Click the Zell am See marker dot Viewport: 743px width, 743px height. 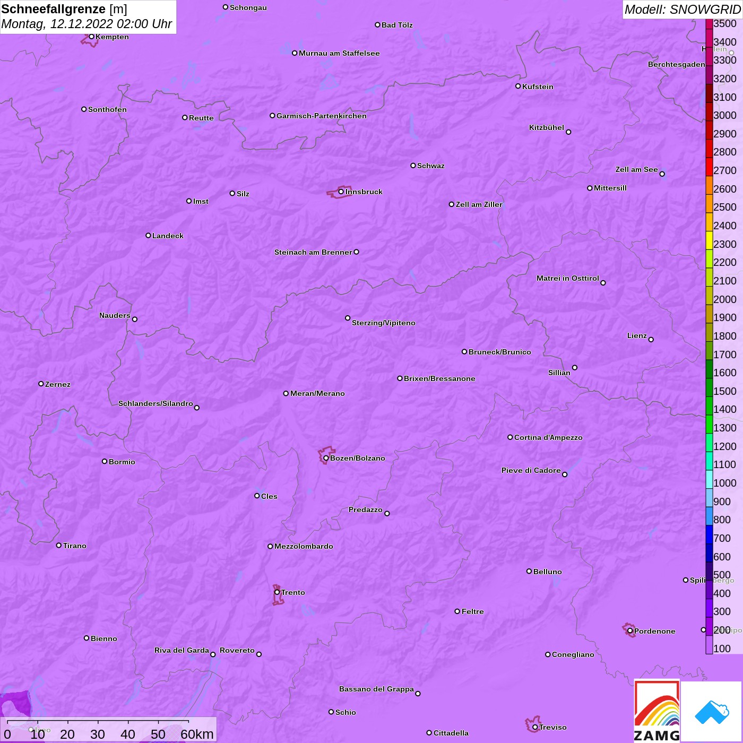coord(662,174)
